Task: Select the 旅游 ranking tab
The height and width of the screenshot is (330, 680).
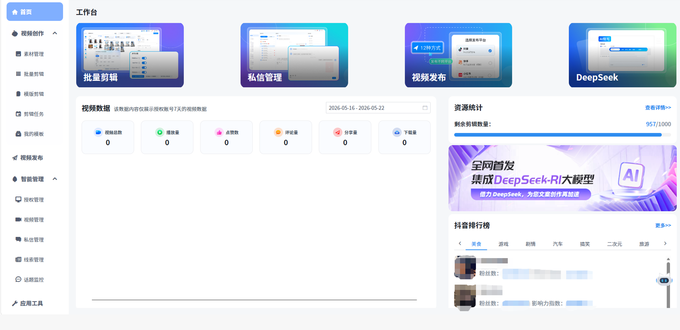Action: (x=644, y=244)
